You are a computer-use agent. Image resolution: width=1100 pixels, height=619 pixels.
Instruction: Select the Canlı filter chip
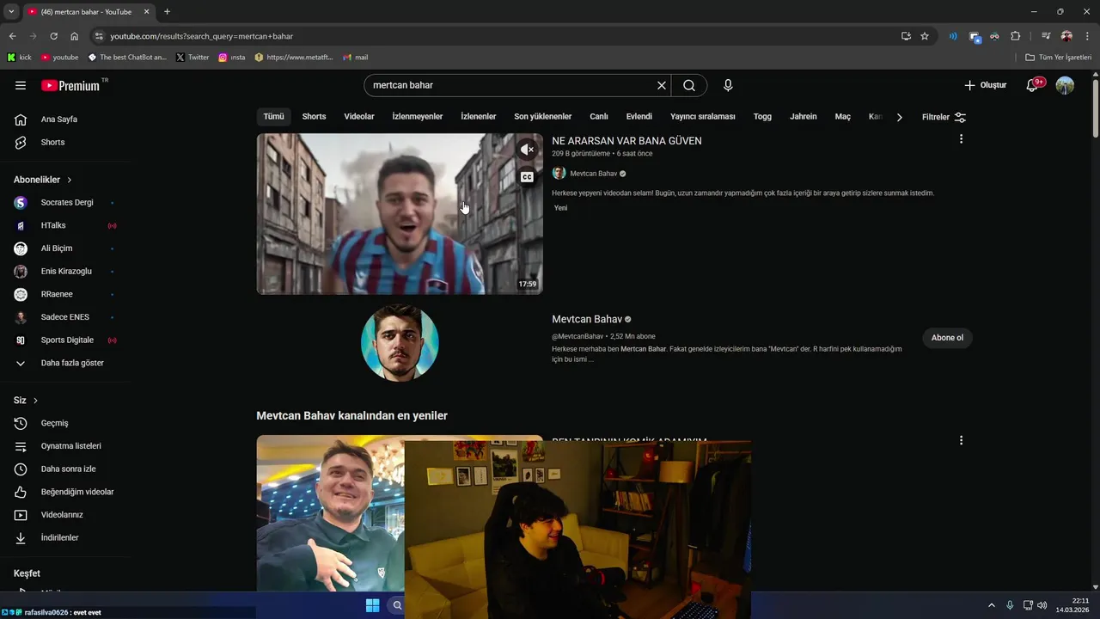599,117
